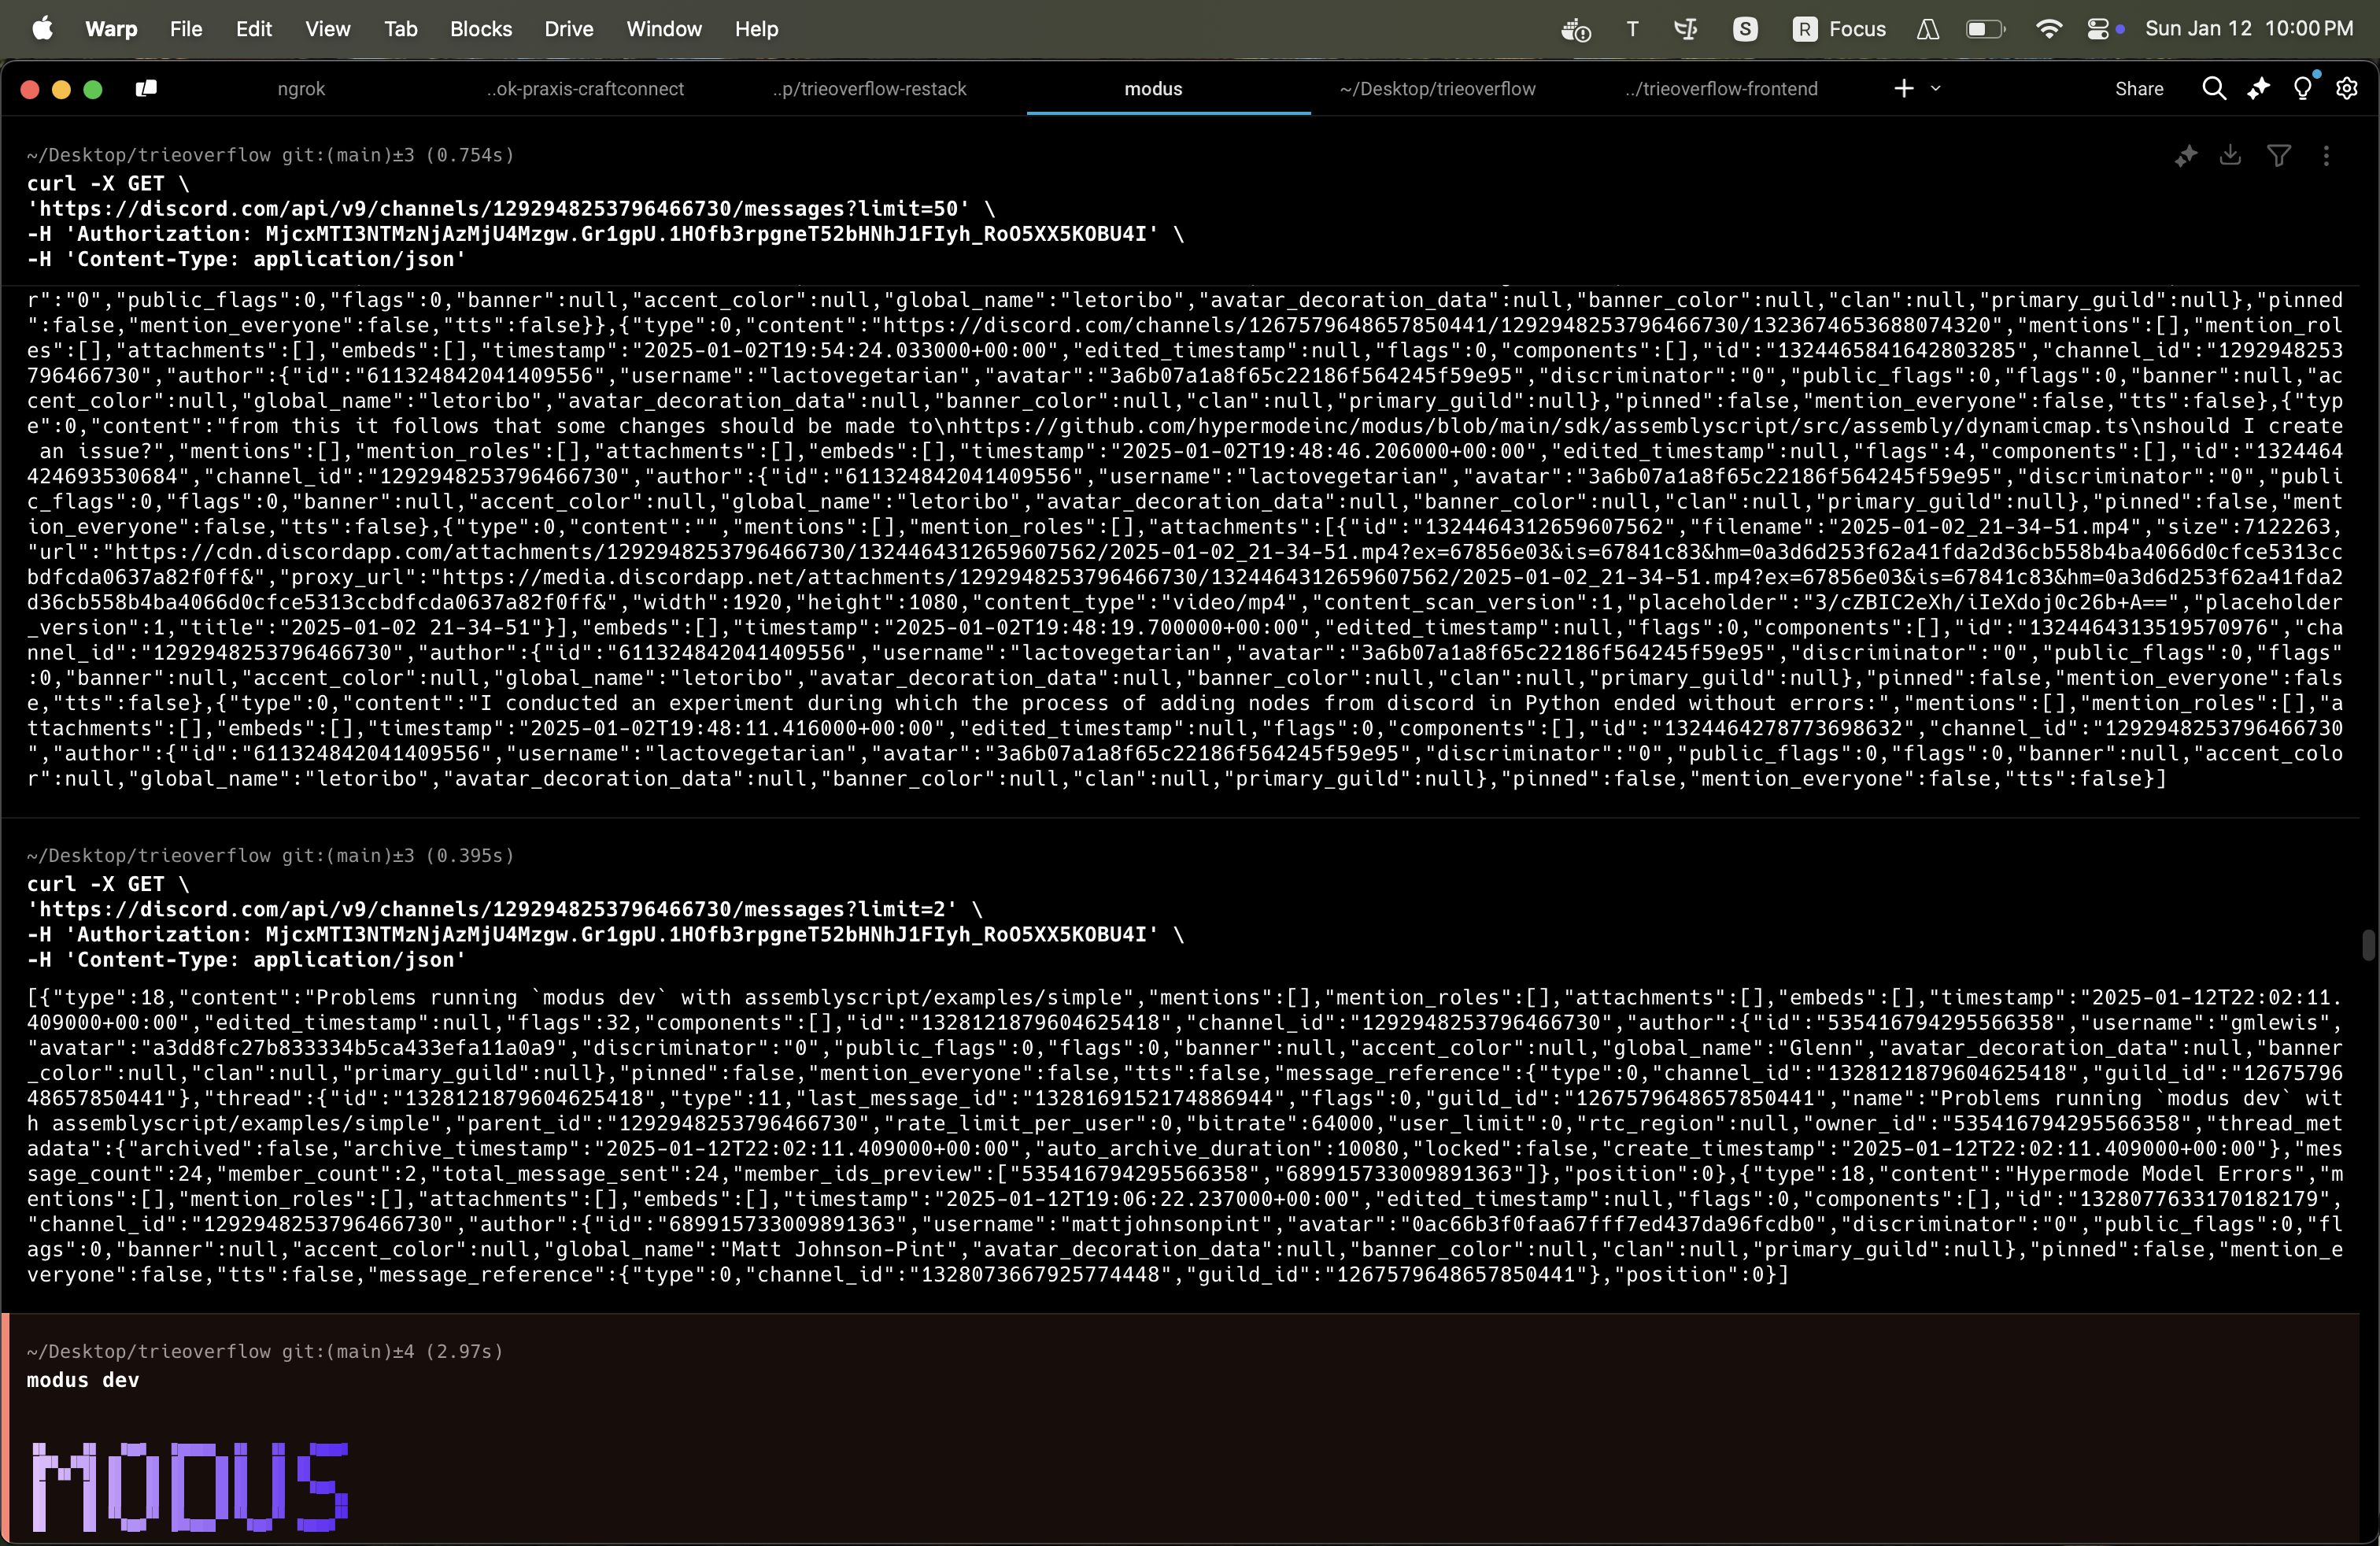
Task: Open Wi-Fi status menu
Action: coord(2048,29)
